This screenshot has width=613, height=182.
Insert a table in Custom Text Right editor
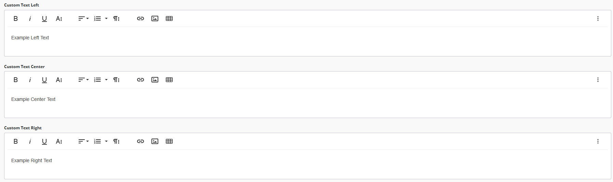pos(169,141)
